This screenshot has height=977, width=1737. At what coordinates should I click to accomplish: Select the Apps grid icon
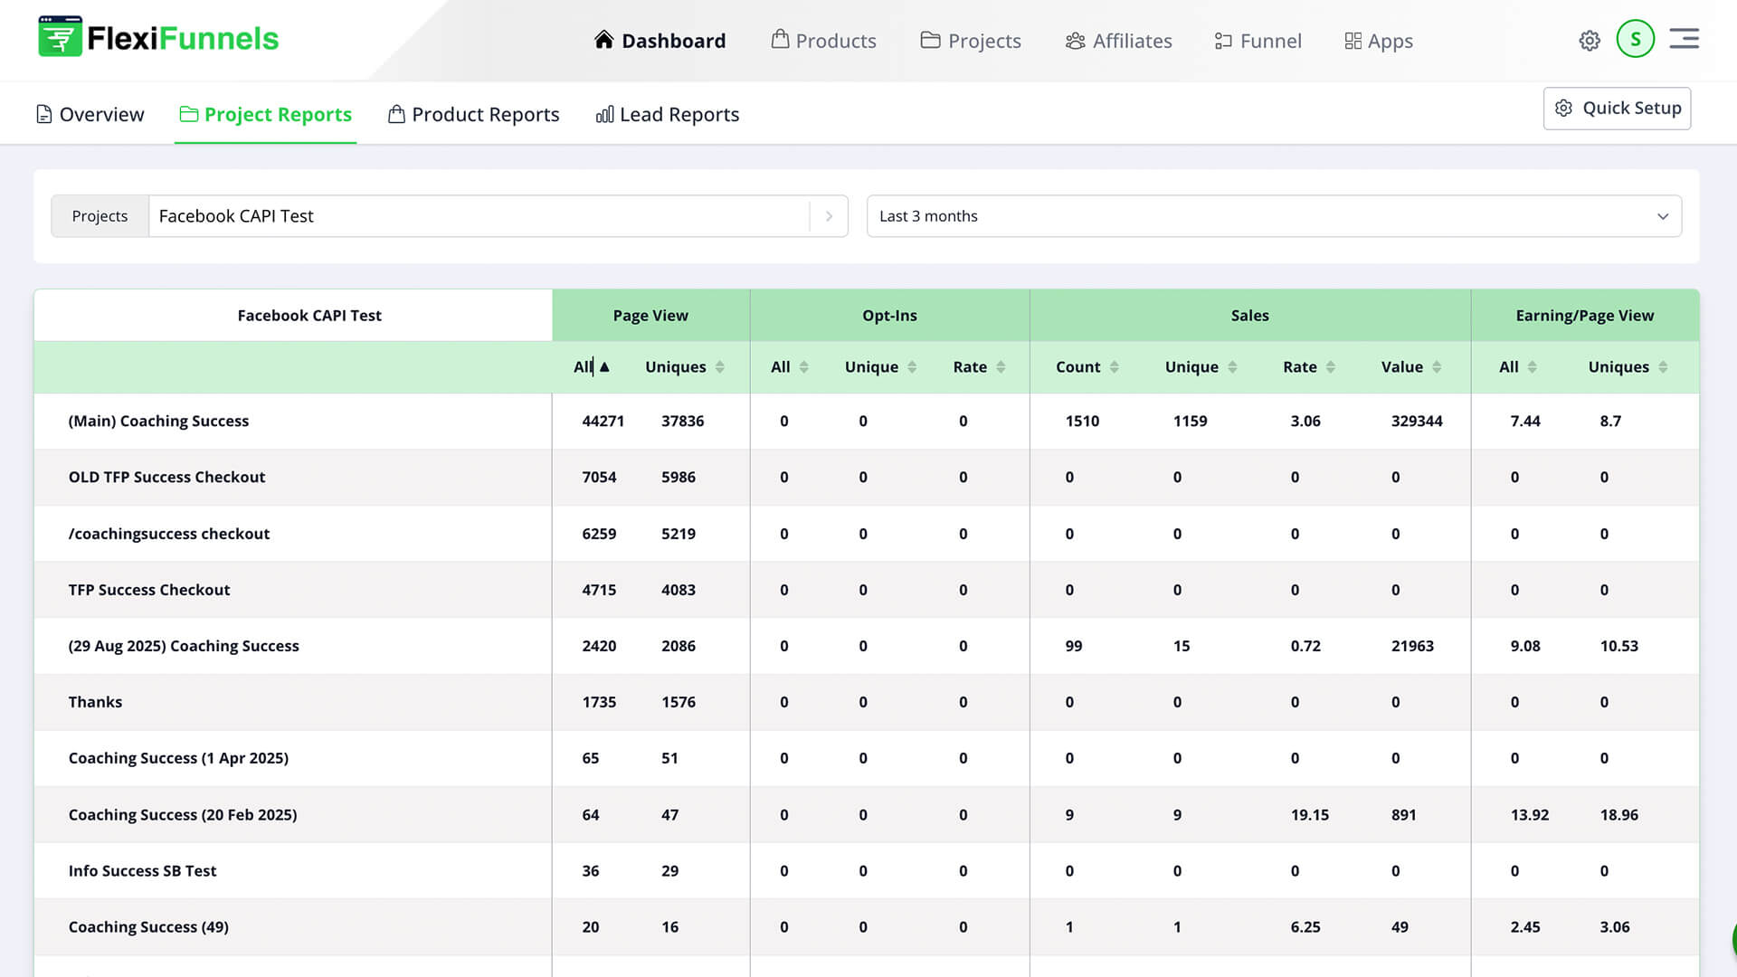1352,40
